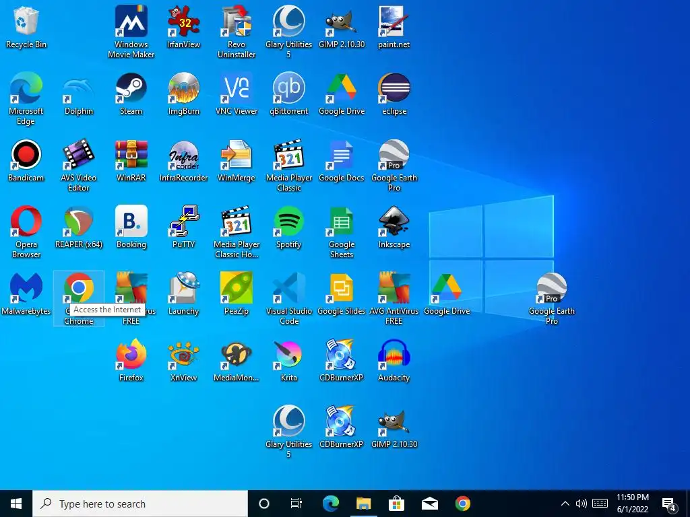The height and width of the screenshot is (517, 690).
Task: Launch the qBittorrent shortcut
Action: [x=288, y=93]
